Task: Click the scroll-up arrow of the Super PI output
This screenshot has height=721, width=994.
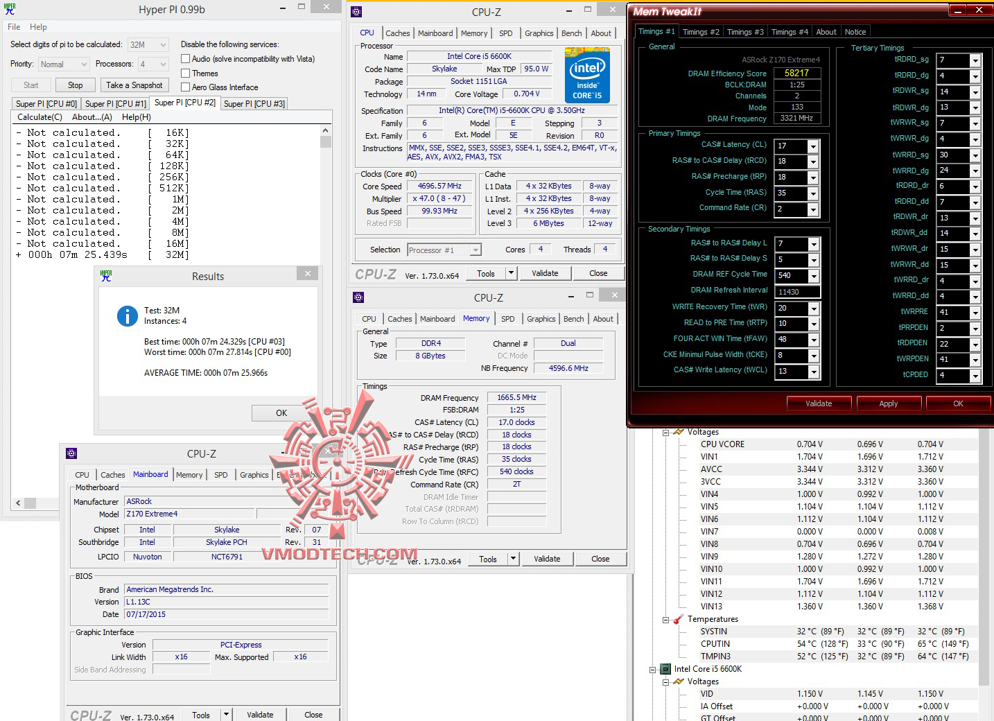Action: [x=326, y=130]
